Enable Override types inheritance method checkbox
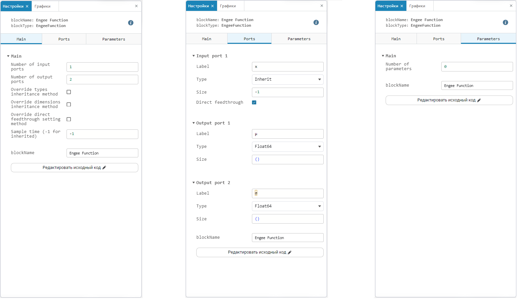The height and width of the screenshot is (299, 517). pyautogui.click(x=69, y=92)
